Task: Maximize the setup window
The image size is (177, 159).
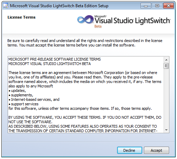Action: 157,6
